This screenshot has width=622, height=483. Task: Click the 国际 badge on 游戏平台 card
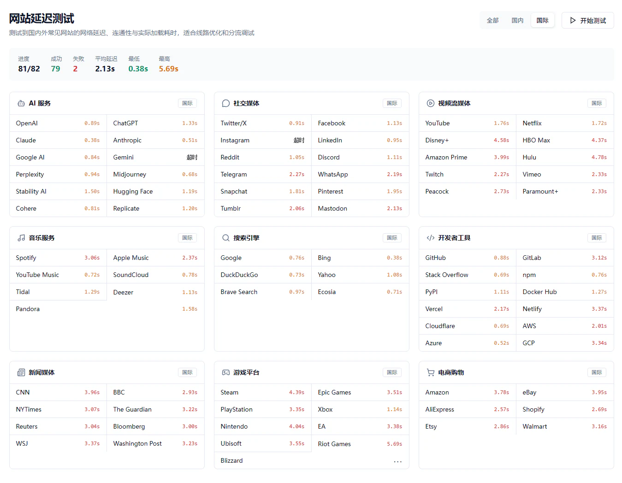click(x=392, y=372)
